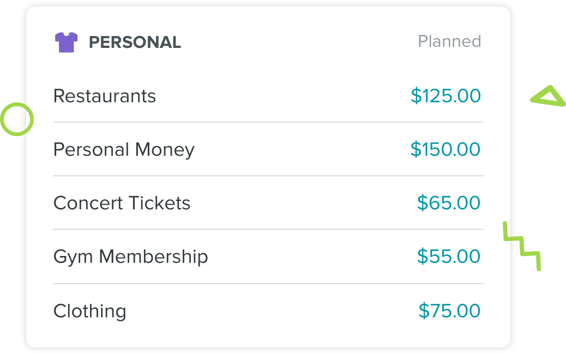This screenshot has width=566, height=354.
Task: Open the Planned column header
Action: point(449,41)
